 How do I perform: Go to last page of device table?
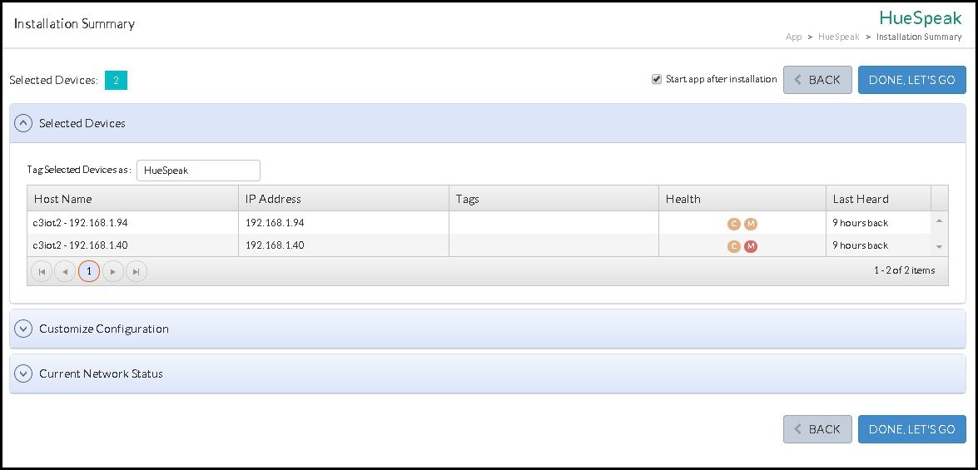(x=137, y=272)
